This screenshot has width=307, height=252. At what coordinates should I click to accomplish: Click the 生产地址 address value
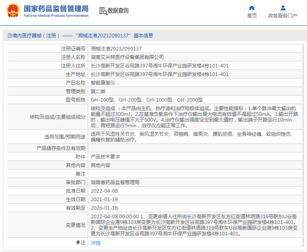[x=160, y=74]
